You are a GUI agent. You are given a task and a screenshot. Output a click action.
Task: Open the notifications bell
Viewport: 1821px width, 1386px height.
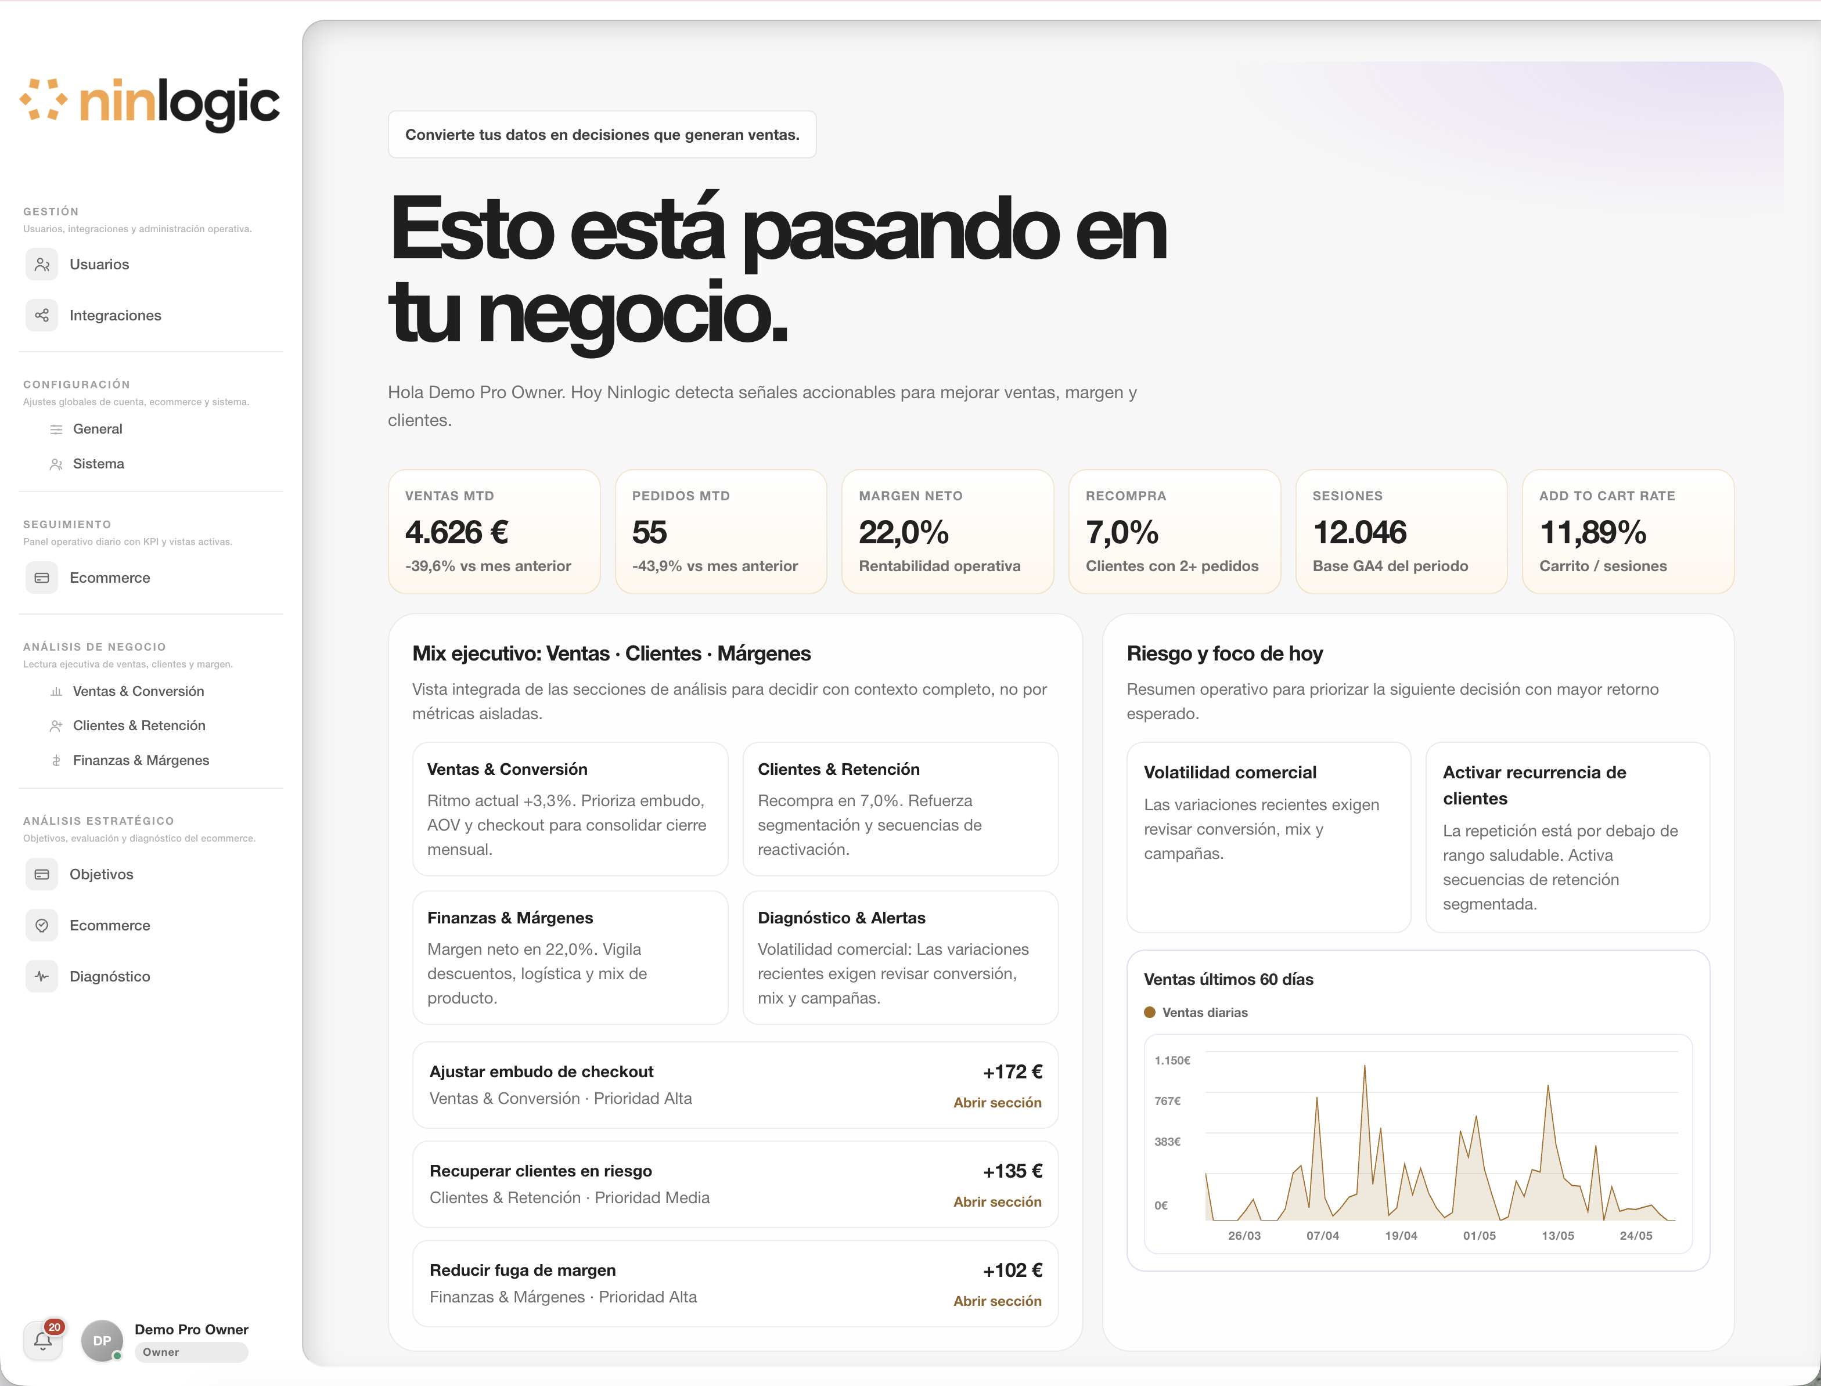43,1341
